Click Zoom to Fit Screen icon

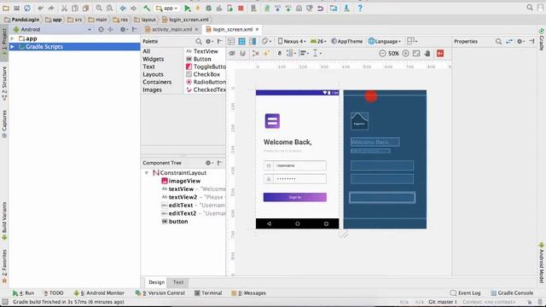[416, 53]
